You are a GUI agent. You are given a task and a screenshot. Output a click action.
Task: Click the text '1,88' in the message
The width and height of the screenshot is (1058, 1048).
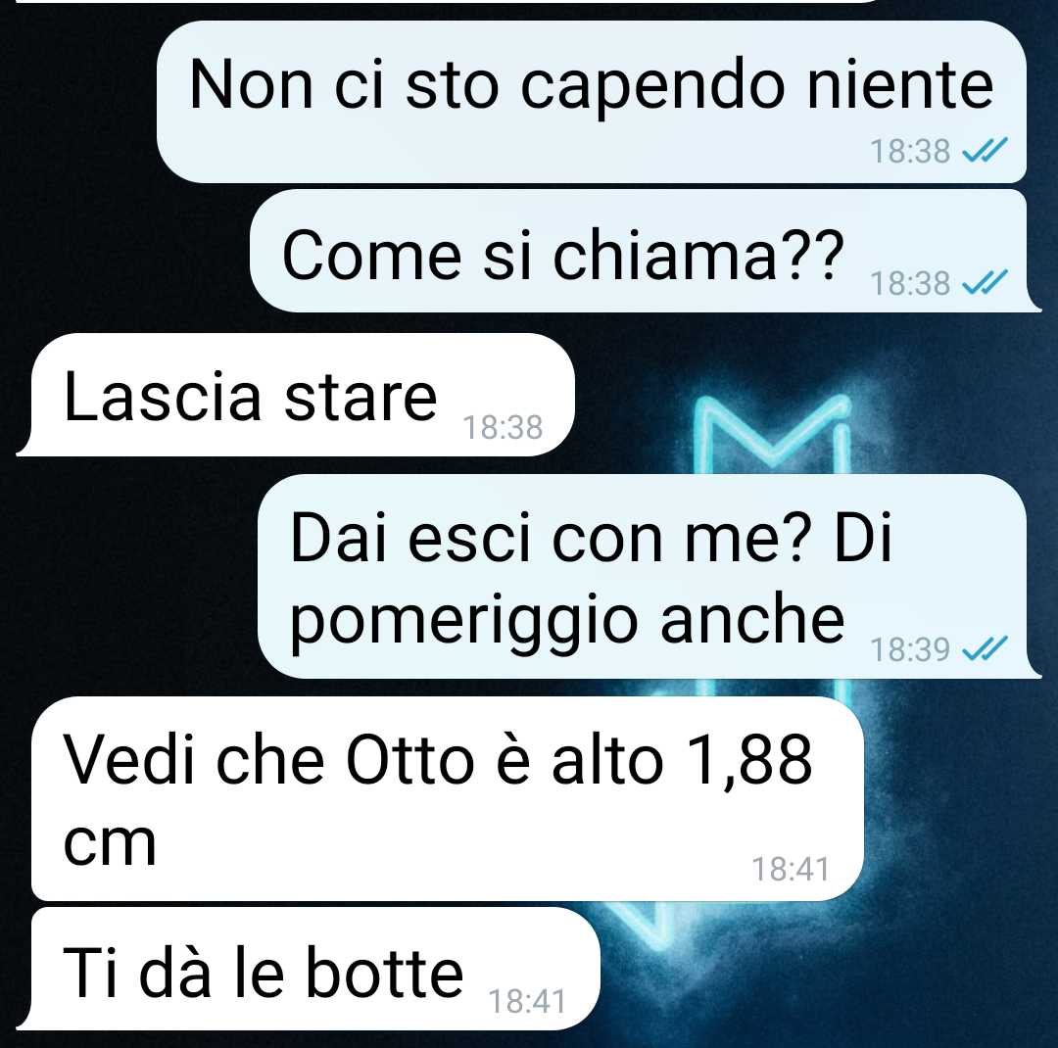749,760
